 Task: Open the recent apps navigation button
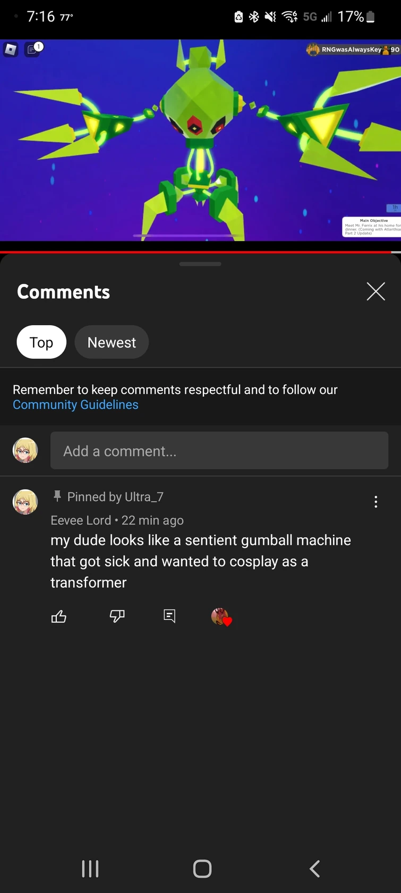pyautogui.click(x=90, y=869)
